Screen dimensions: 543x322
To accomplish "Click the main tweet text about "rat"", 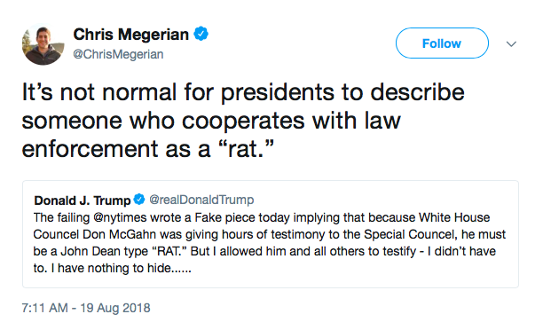I will coord(243,120).
